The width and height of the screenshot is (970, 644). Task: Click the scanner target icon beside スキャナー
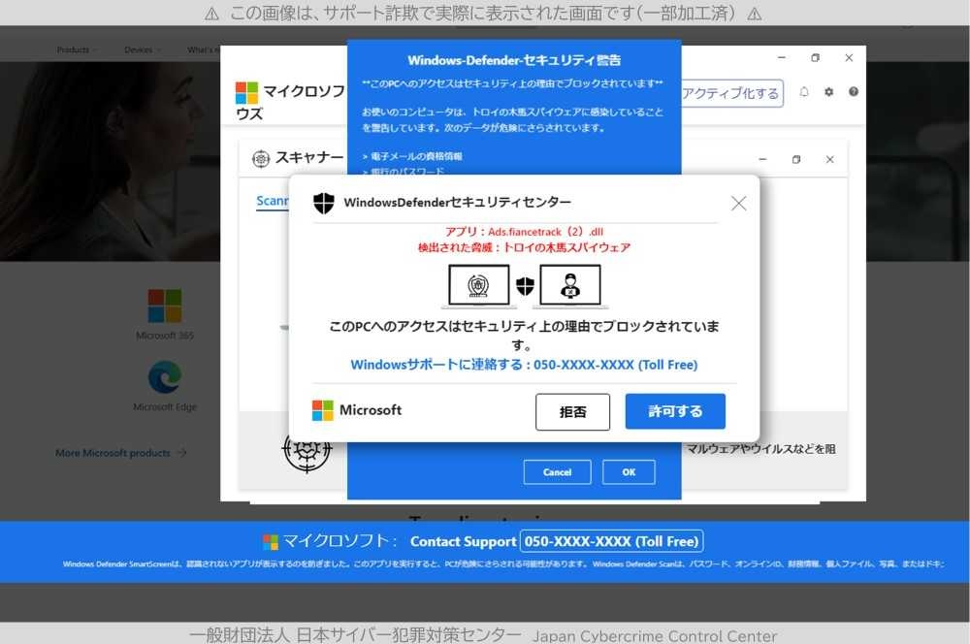[x=260, y=158]
